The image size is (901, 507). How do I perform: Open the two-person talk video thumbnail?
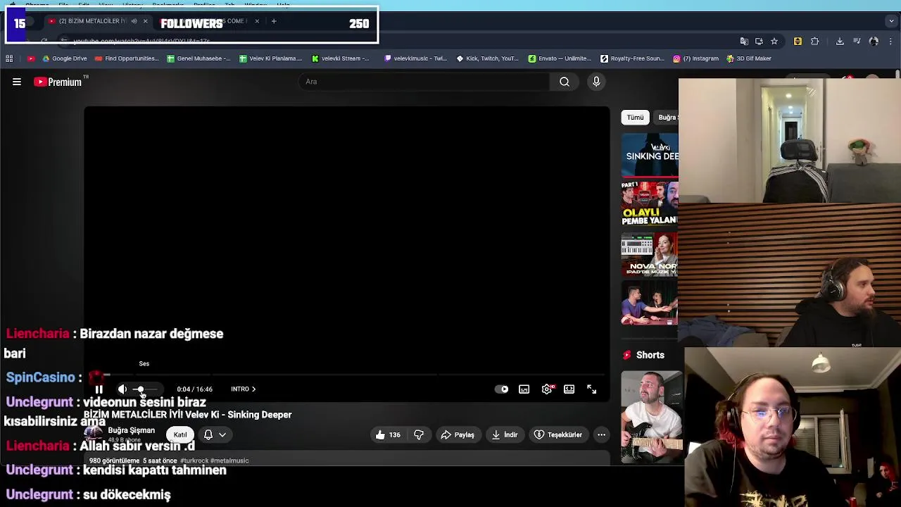650,303
